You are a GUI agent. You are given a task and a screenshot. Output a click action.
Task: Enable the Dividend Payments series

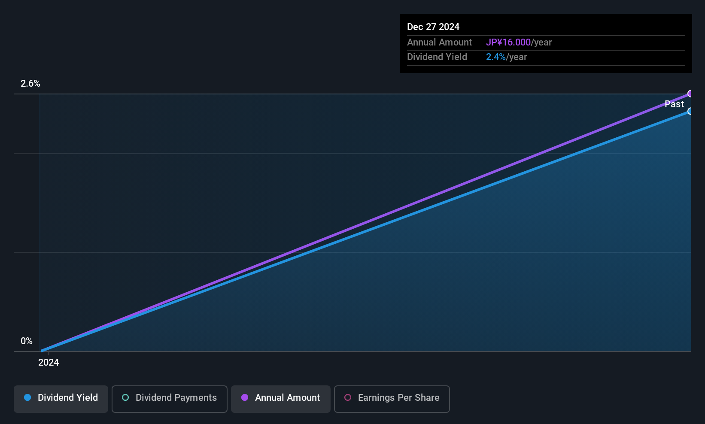(x=170, y=399)
